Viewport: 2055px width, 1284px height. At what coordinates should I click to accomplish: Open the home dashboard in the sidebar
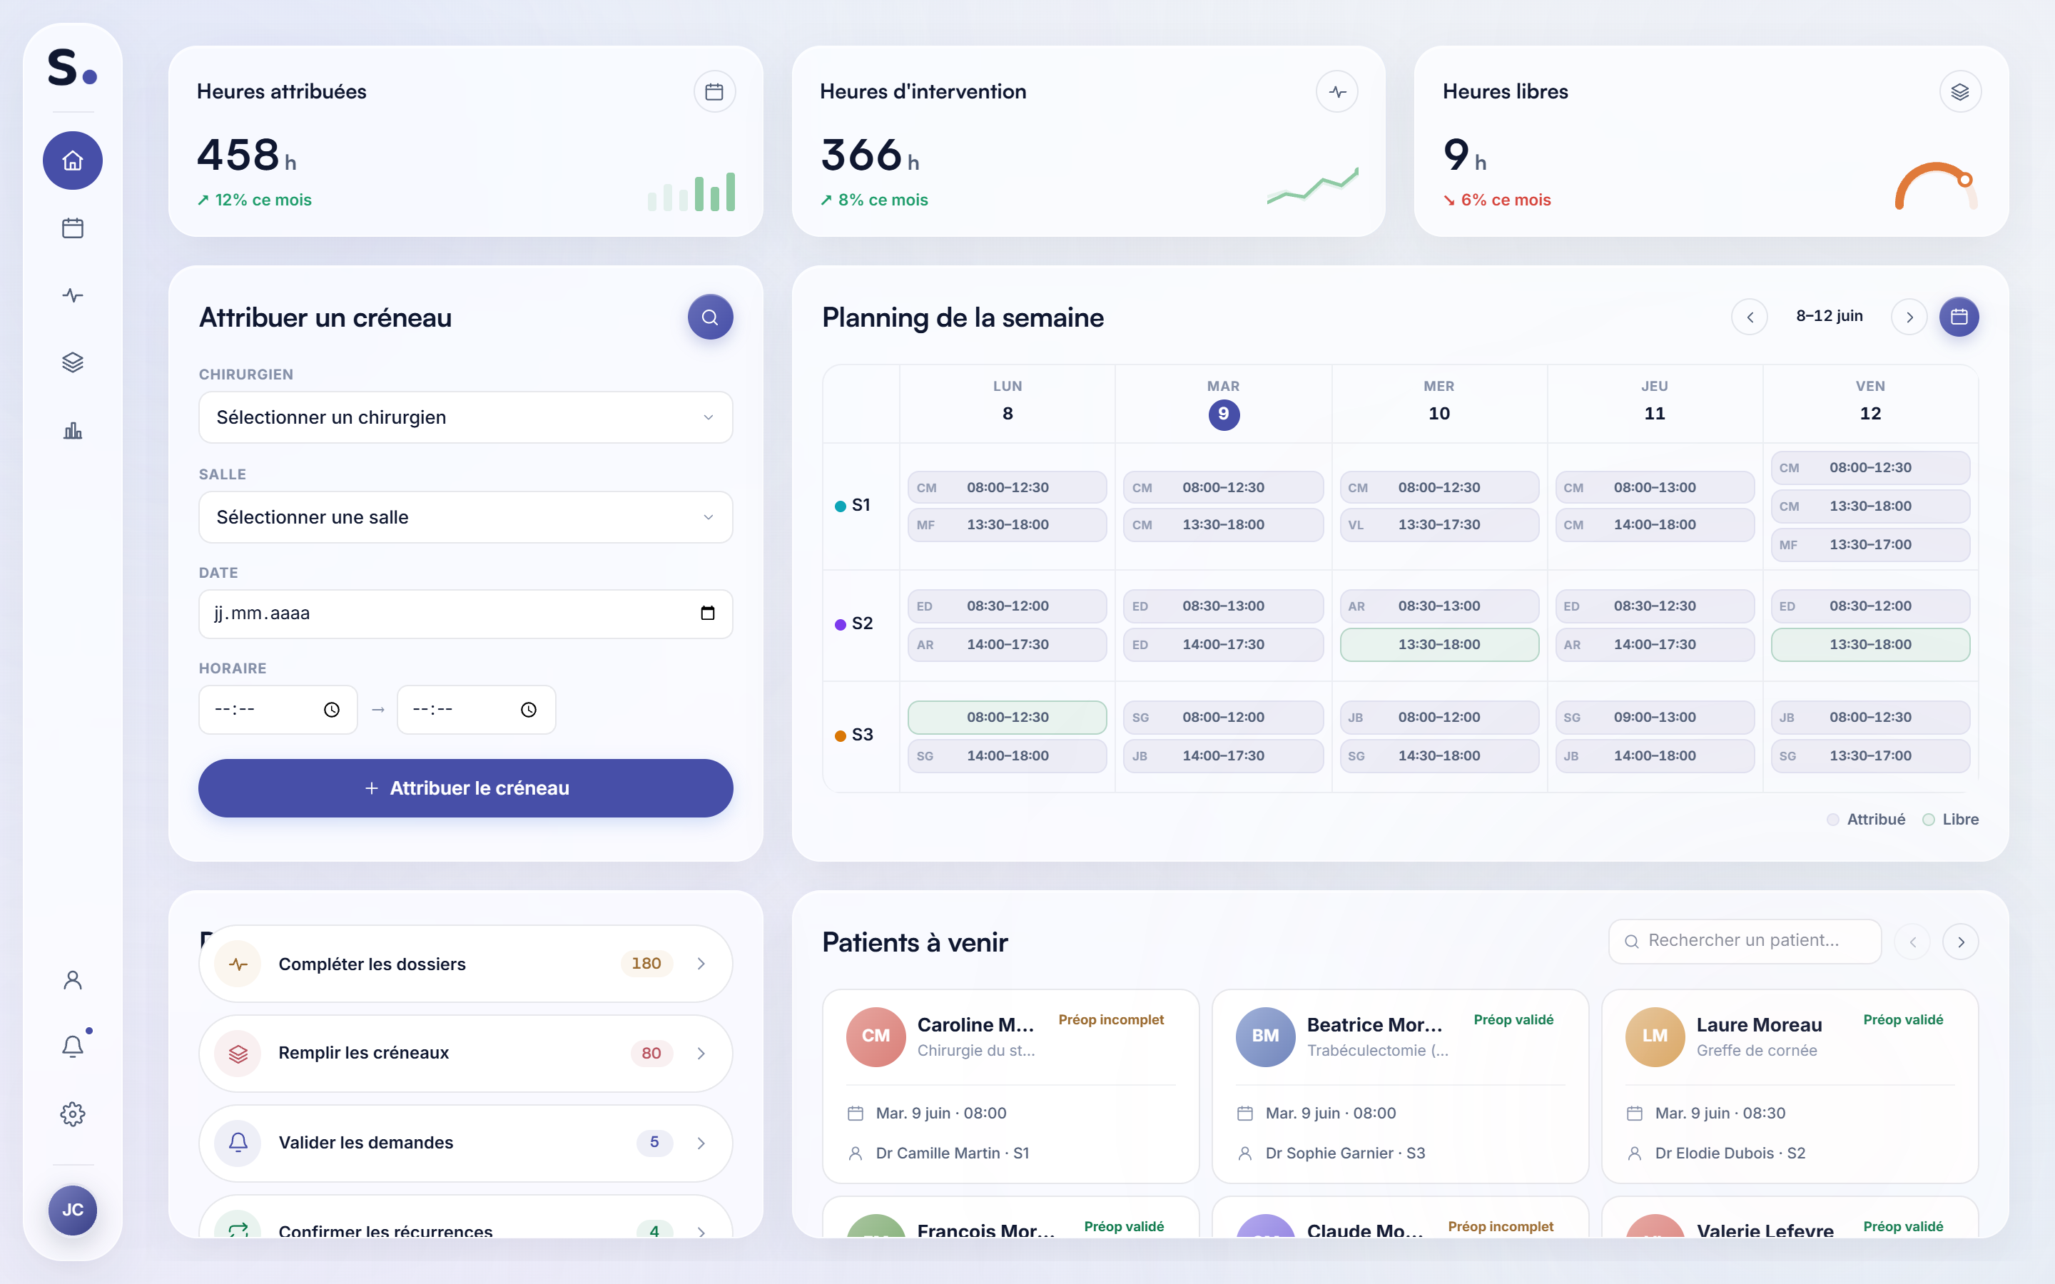[x=73, y=160]
